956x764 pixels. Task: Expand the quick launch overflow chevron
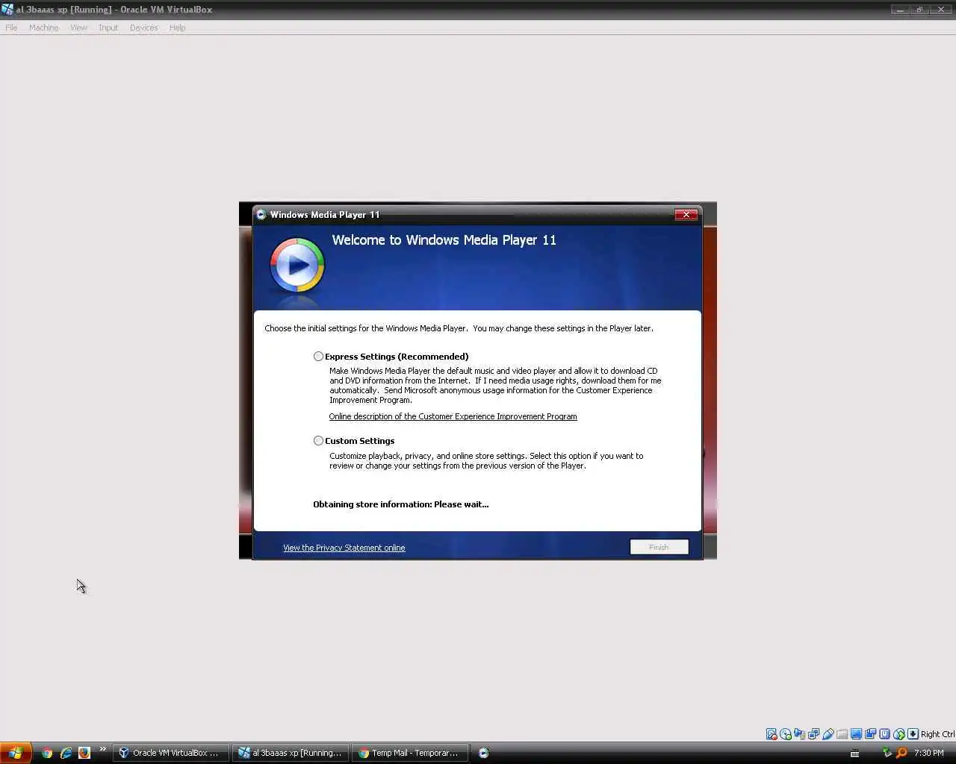102,750
